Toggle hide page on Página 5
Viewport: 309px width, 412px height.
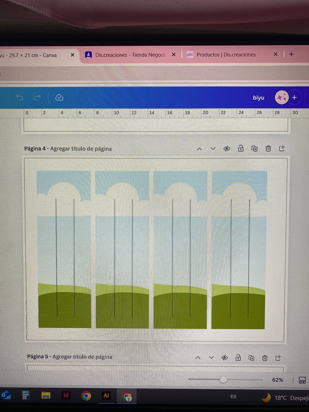[x=225, y=358]
